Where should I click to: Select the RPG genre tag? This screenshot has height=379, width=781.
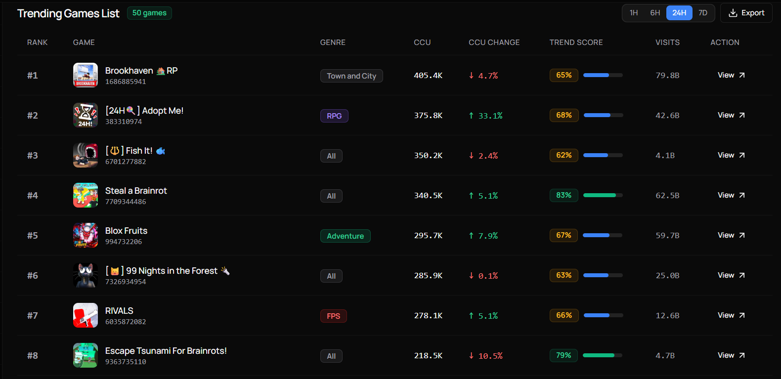[x=334, y=116]
